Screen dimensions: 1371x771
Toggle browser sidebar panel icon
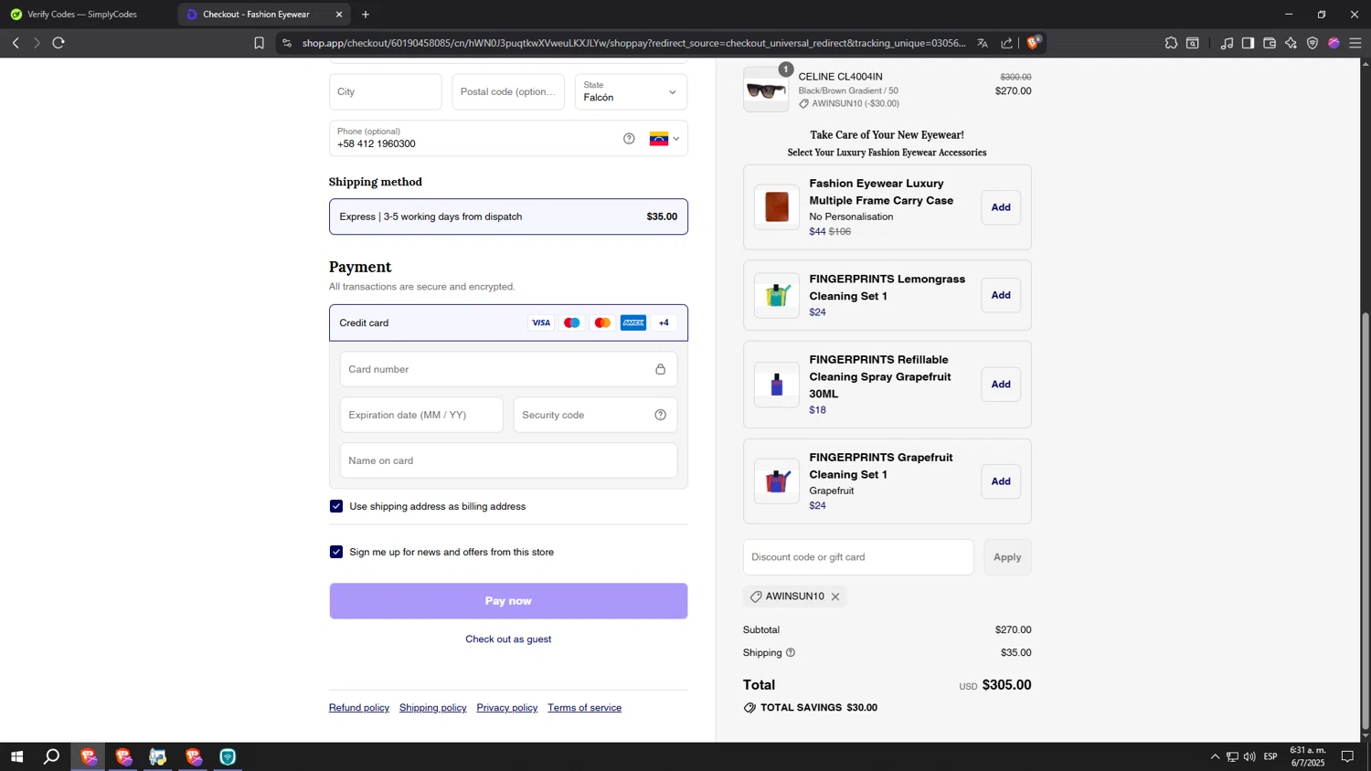tap(1248, 43)
